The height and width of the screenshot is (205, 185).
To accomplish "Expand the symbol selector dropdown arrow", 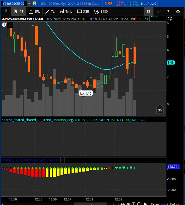I will coord(29,4).
